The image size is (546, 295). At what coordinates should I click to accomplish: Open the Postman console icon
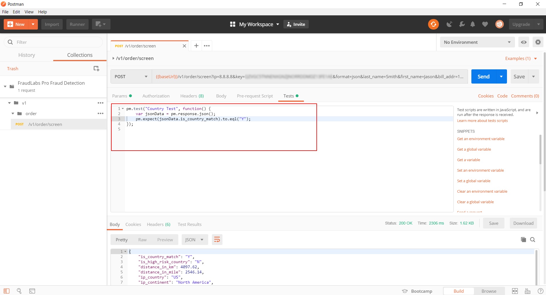pyautogui.click(x=32, y=291)
